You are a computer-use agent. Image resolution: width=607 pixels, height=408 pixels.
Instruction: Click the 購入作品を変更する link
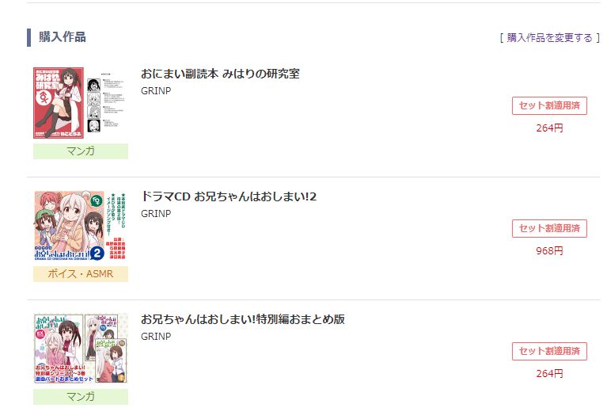[549, 37]
